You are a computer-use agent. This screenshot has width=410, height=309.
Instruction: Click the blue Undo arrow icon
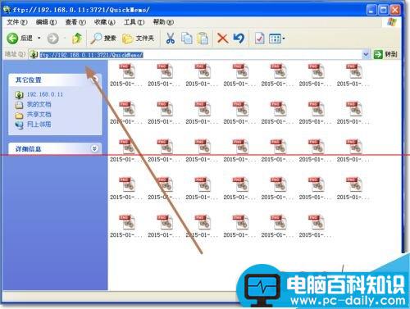[x=239, y=39]
